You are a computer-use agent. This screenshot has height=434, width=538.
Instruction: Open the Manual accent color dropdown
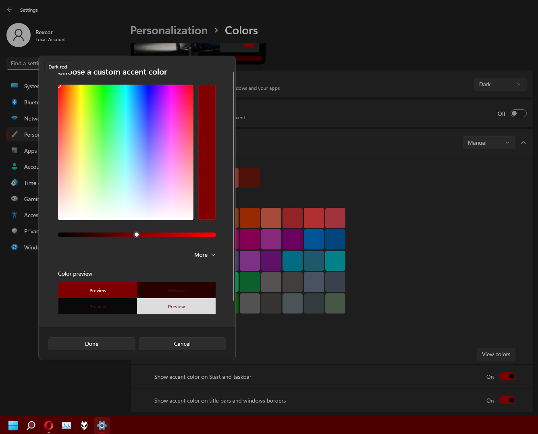(x=488, y=143)
